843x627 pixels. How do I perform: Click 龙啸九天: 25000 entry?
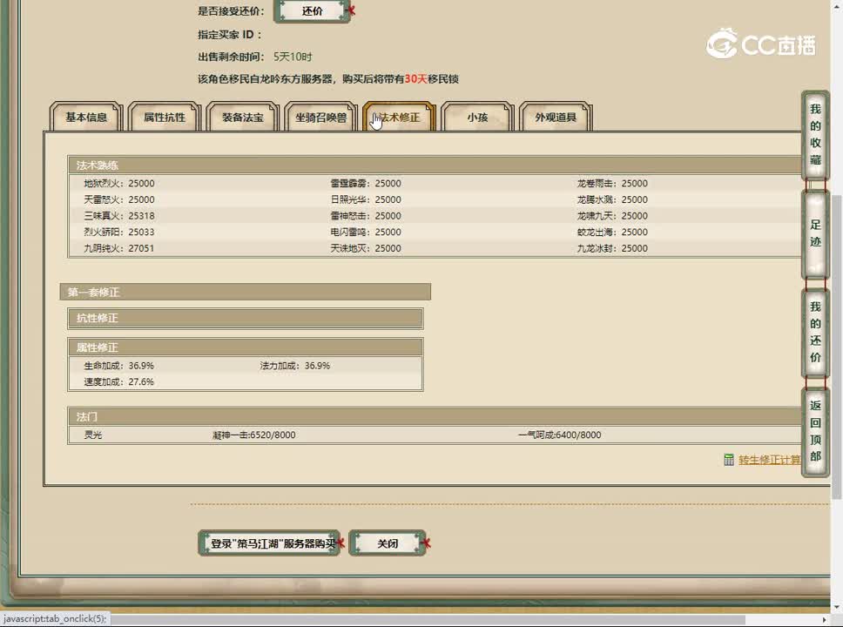point(612,216)
